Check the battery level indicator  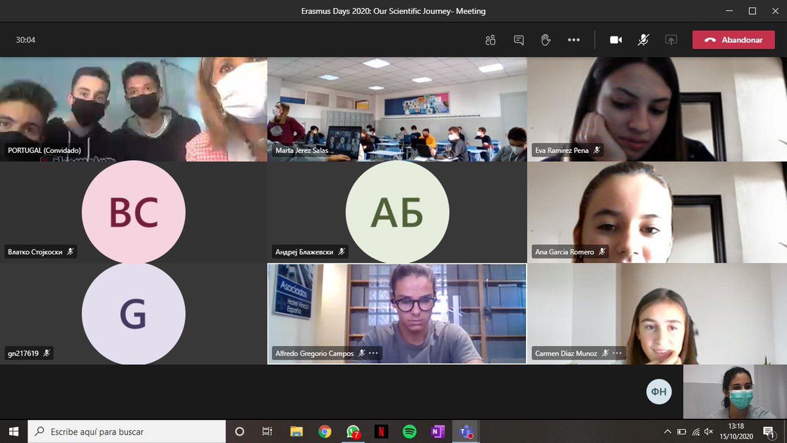coord(681,432)
